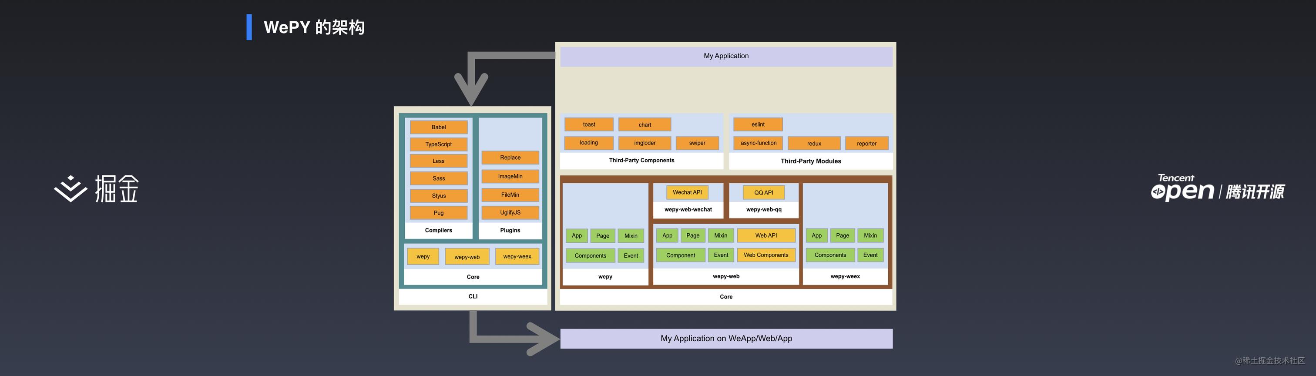This screenshot has height=376, width=1316.
Task: Click the Compilers section label
Action: (x=438, y=230)
